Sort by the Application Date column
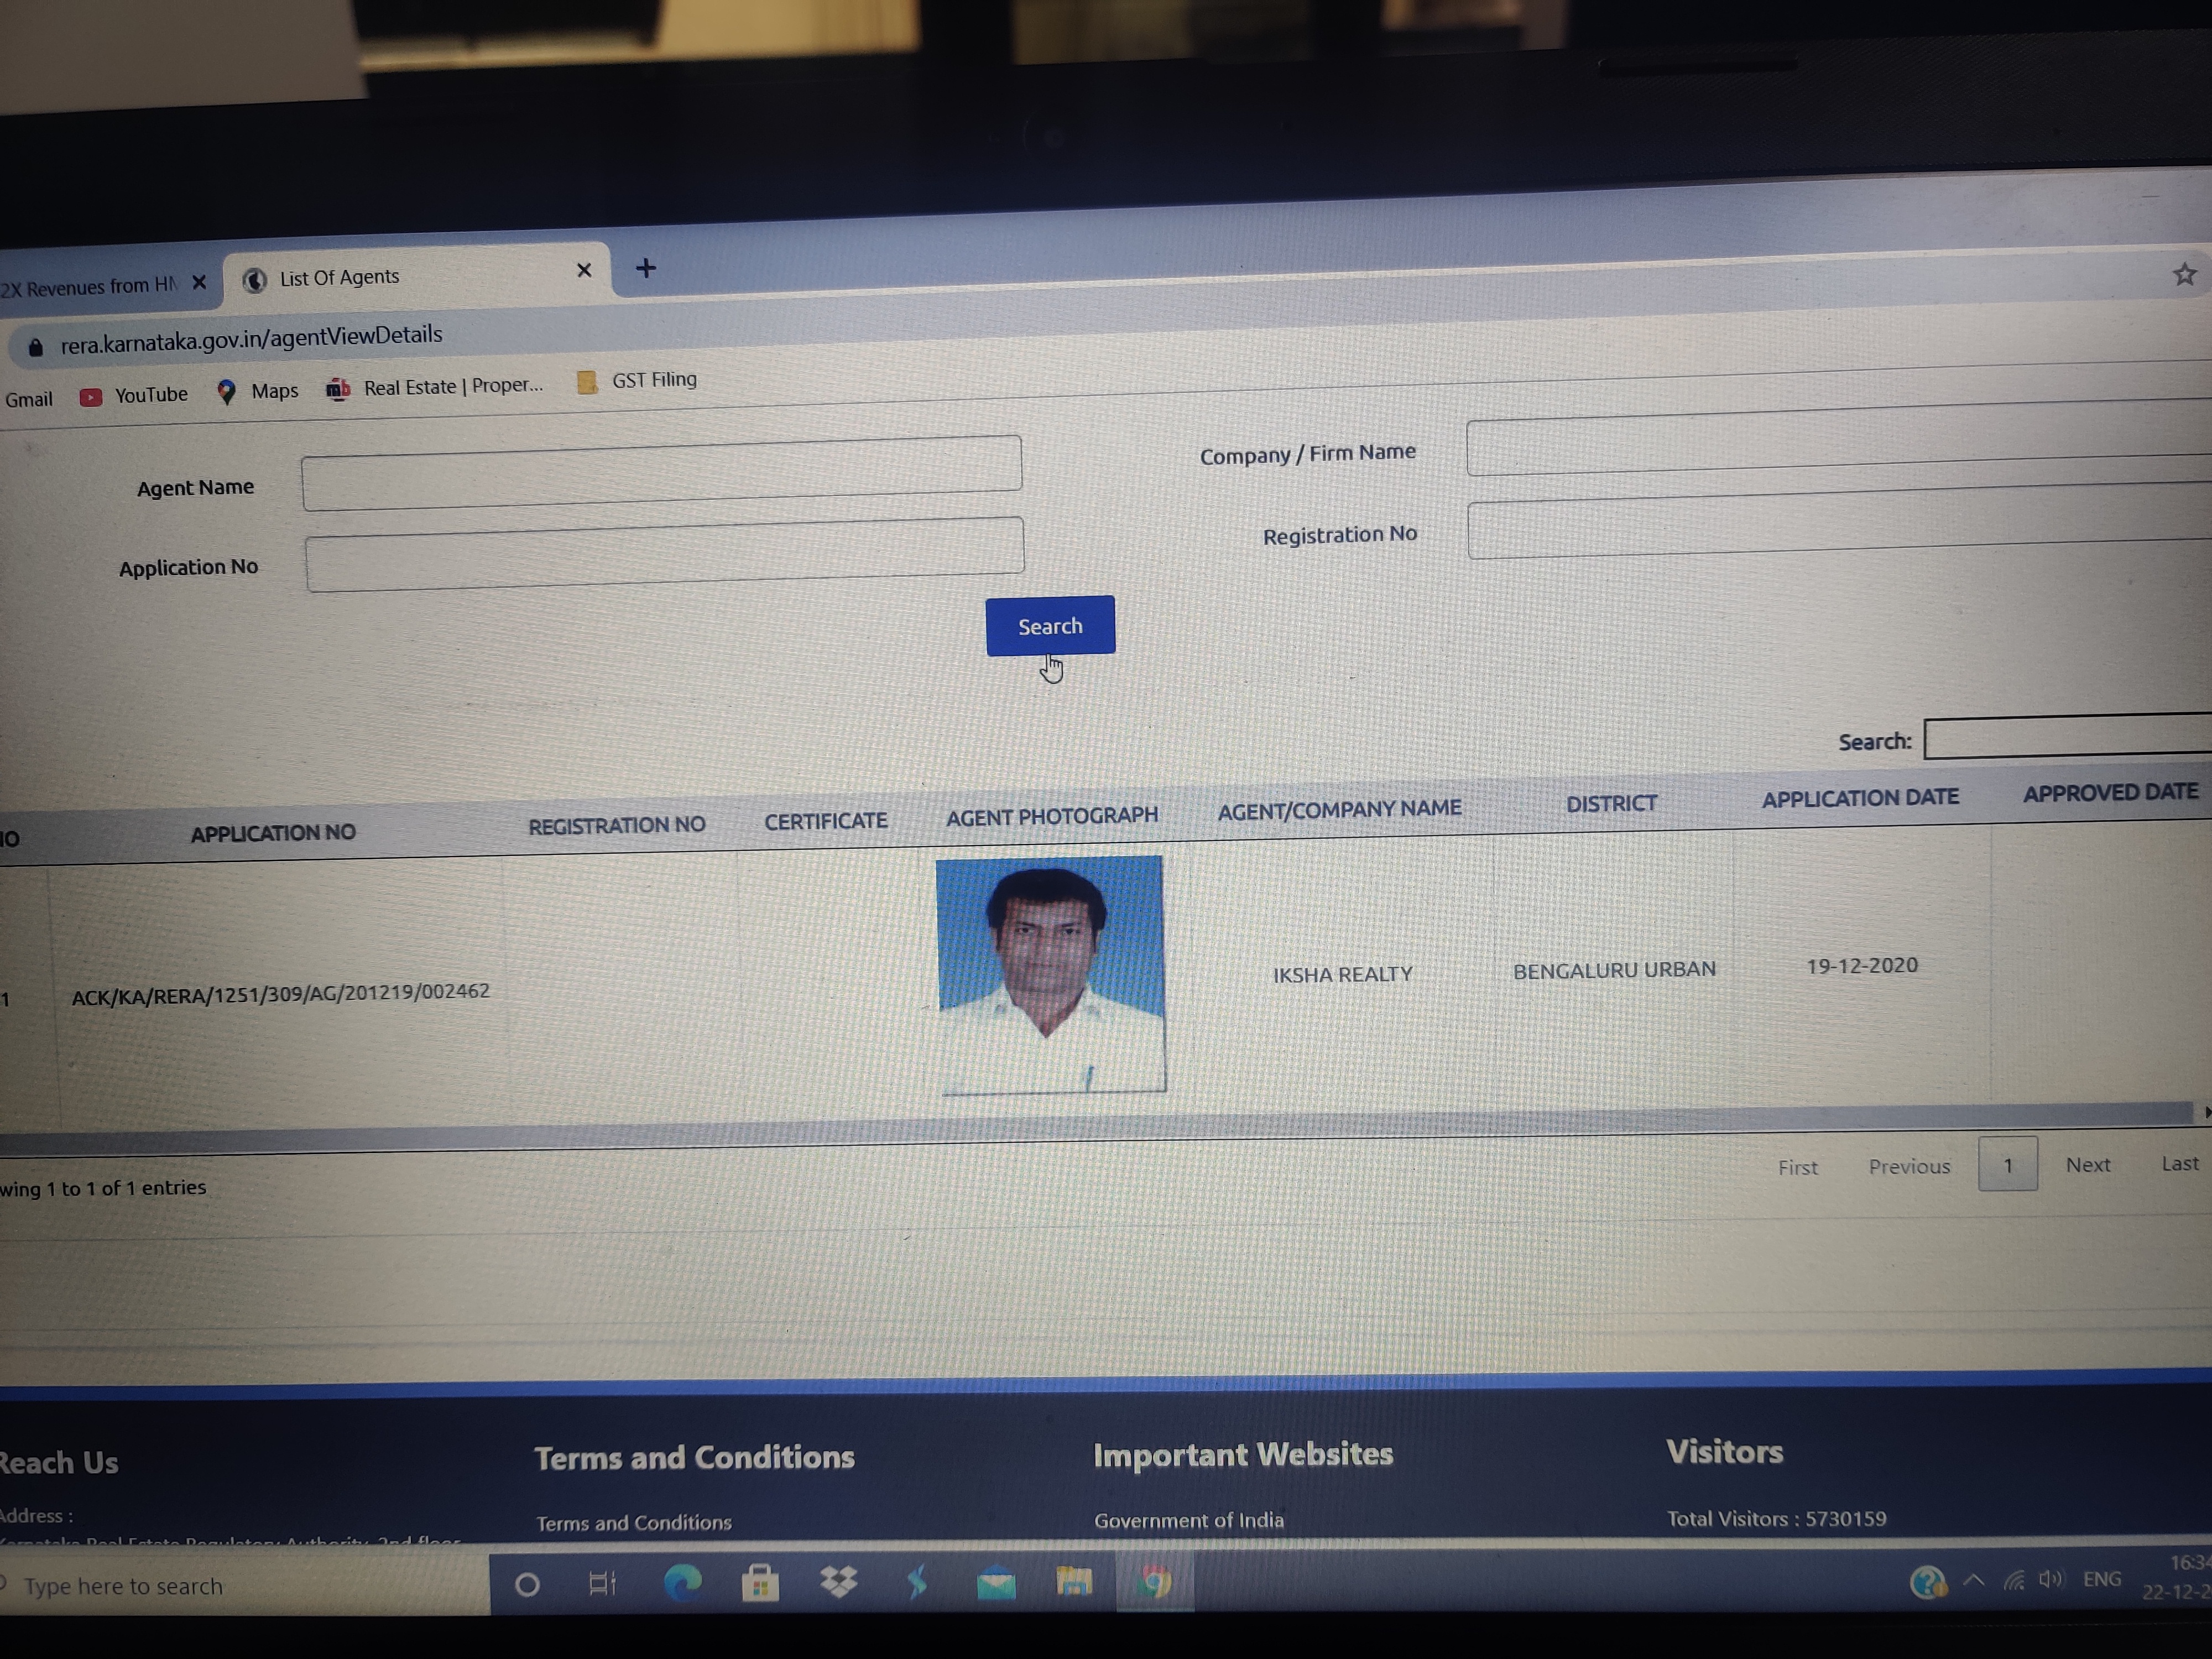2212x1659 pixels. click(1859, 798)
